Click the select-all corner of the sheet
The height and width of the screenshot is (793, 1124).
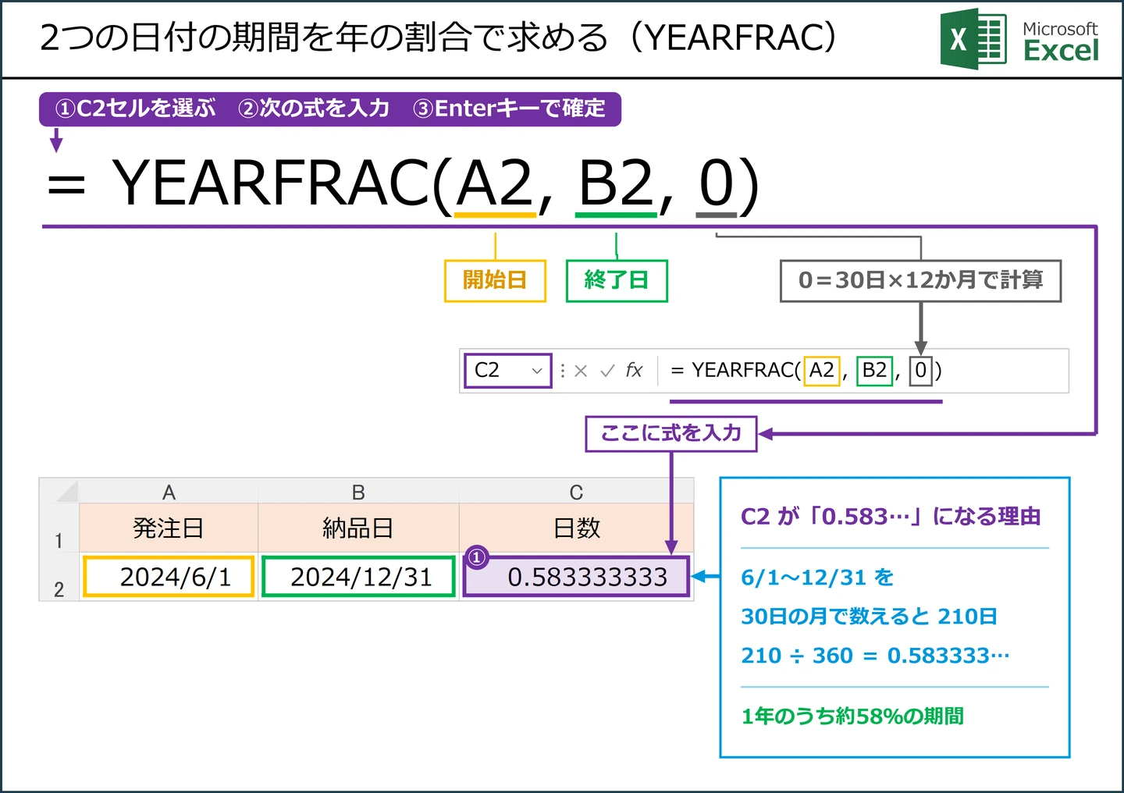(x=59, y=492)
